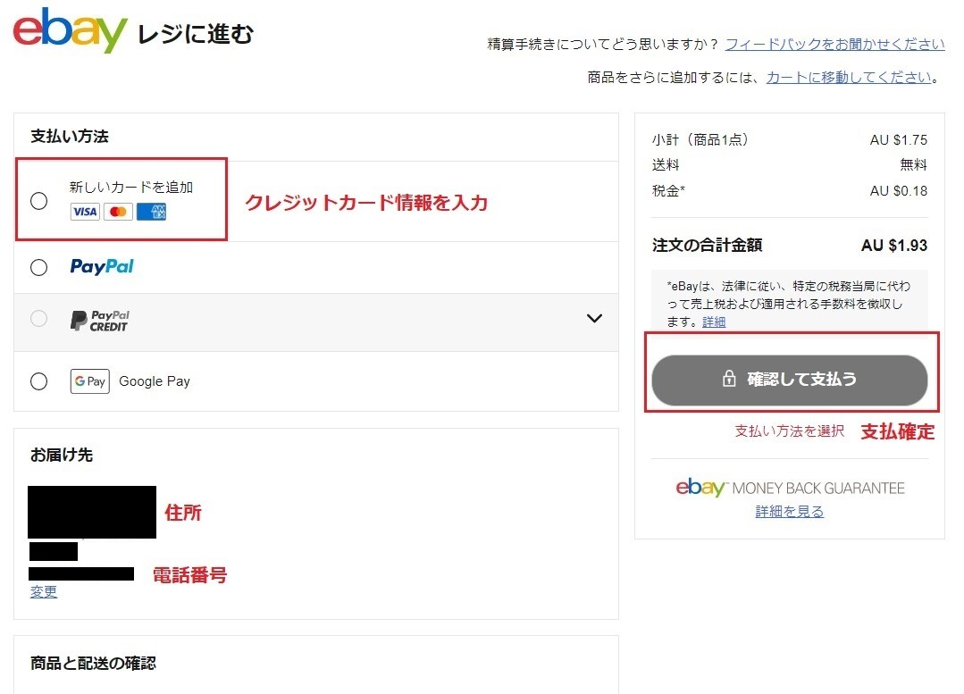Select the Google Pay radio button
Viewport: 964px width, 694px height.
pos(38,381)
